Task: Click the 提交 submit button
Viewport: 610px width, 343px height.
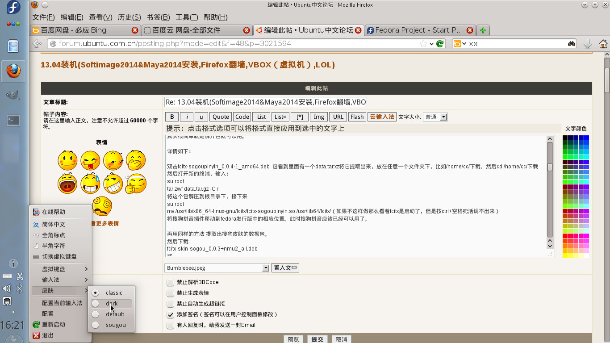Action: (318, 339)
